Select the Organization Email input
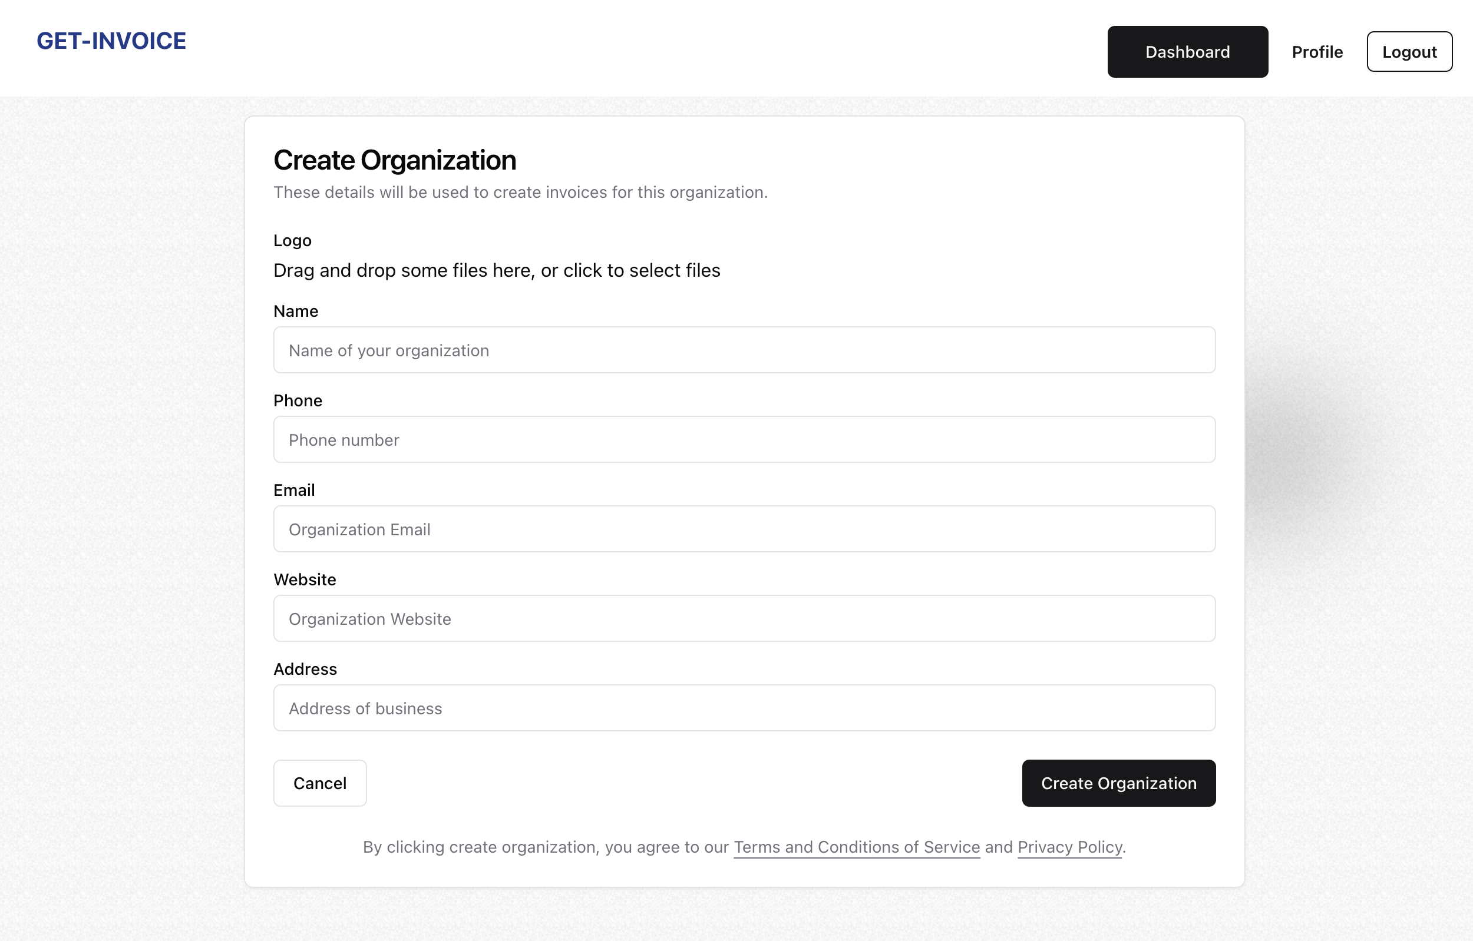1473x941 pixels. coord(744,529)
